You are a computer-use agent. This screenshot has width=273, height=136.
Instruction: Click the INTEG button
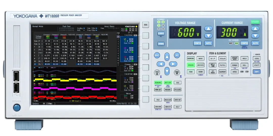pyautogui.click(x=235, y=72)
